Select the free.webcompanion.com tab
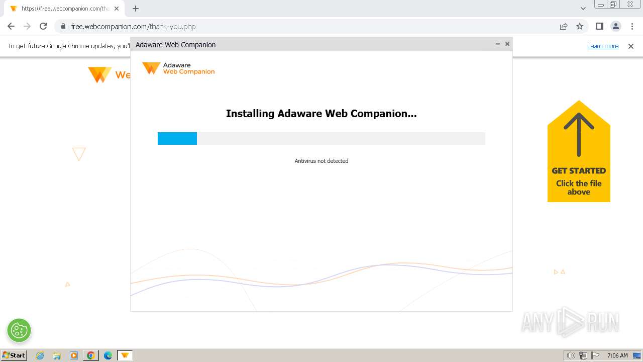 pyautogui.click(x=64, y=9)
